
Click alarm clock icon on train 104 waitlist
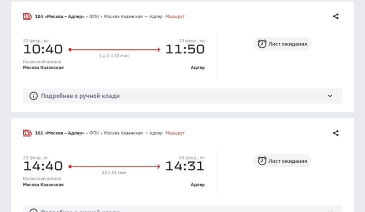[x=262, y=44]
